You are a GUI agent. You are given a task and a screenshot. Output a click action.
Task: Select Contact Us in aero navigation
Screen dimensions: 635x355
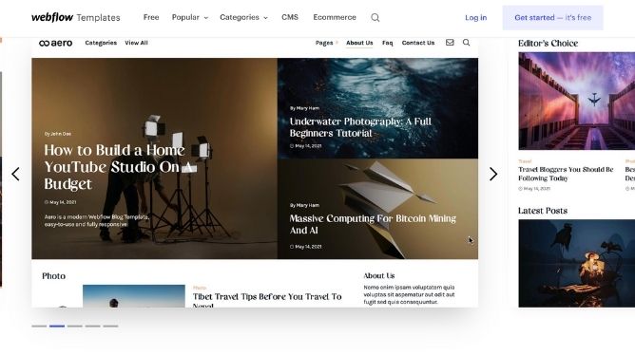[x=418, y=43]
